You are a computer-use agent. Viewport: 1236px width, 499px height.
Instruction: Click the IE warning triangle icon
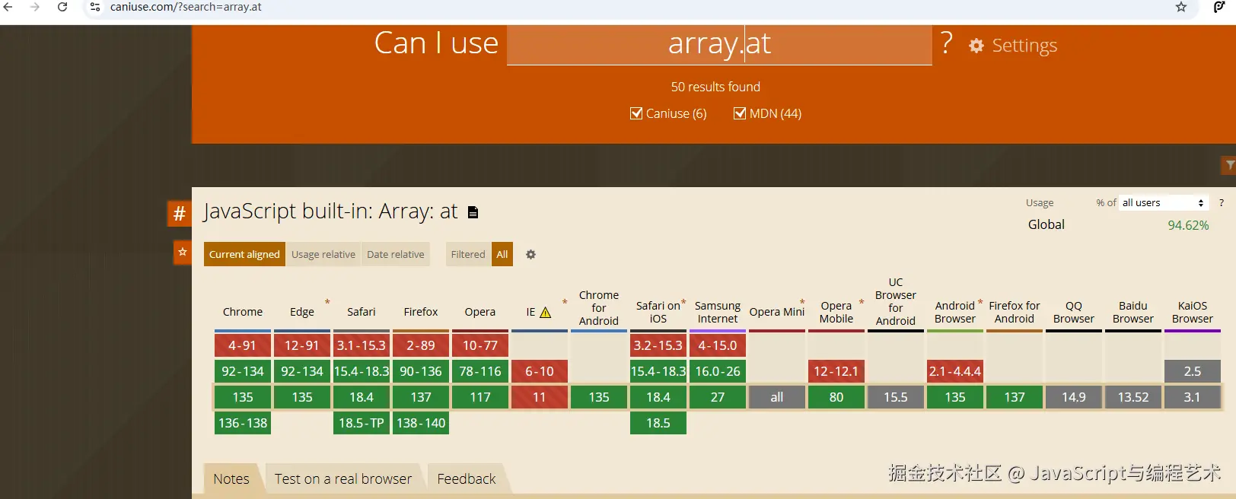(x=546, y=313)
